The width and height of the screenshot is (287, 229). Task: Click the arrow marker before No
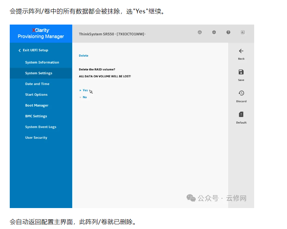tap(80, 97)
